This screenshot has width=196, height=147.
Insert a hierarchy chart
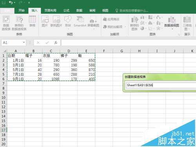151,17
